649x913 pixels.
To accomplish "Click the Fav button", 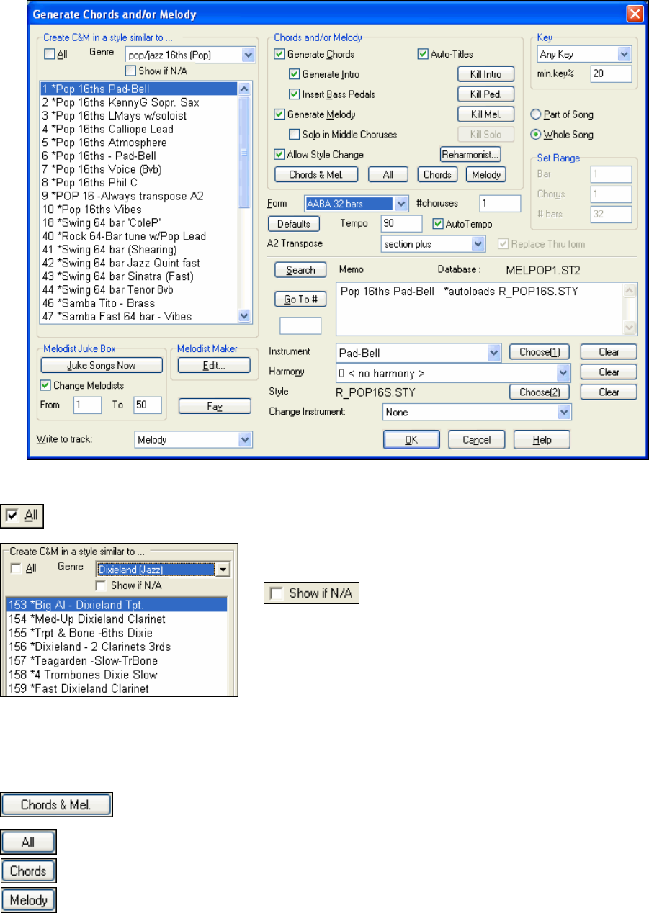I will (x=214, y=406).
